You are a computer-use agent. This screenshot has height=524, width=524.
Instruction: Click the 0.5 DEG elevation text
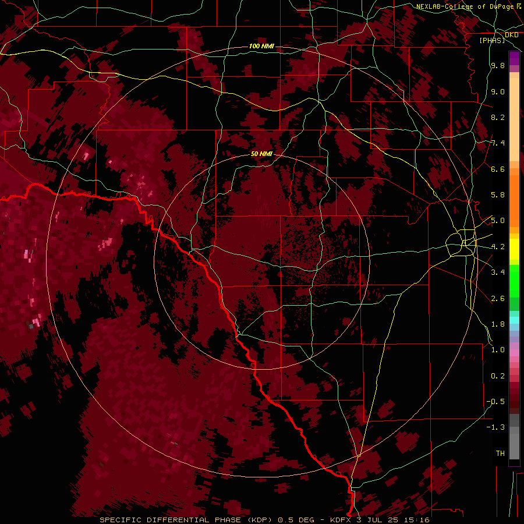coord(296,520)
